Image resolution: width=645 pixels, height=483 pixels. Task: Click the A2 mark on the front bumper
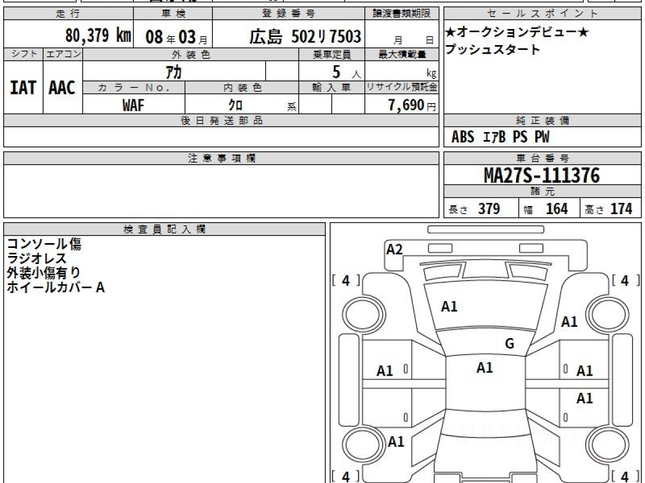[x=395, y=249]
